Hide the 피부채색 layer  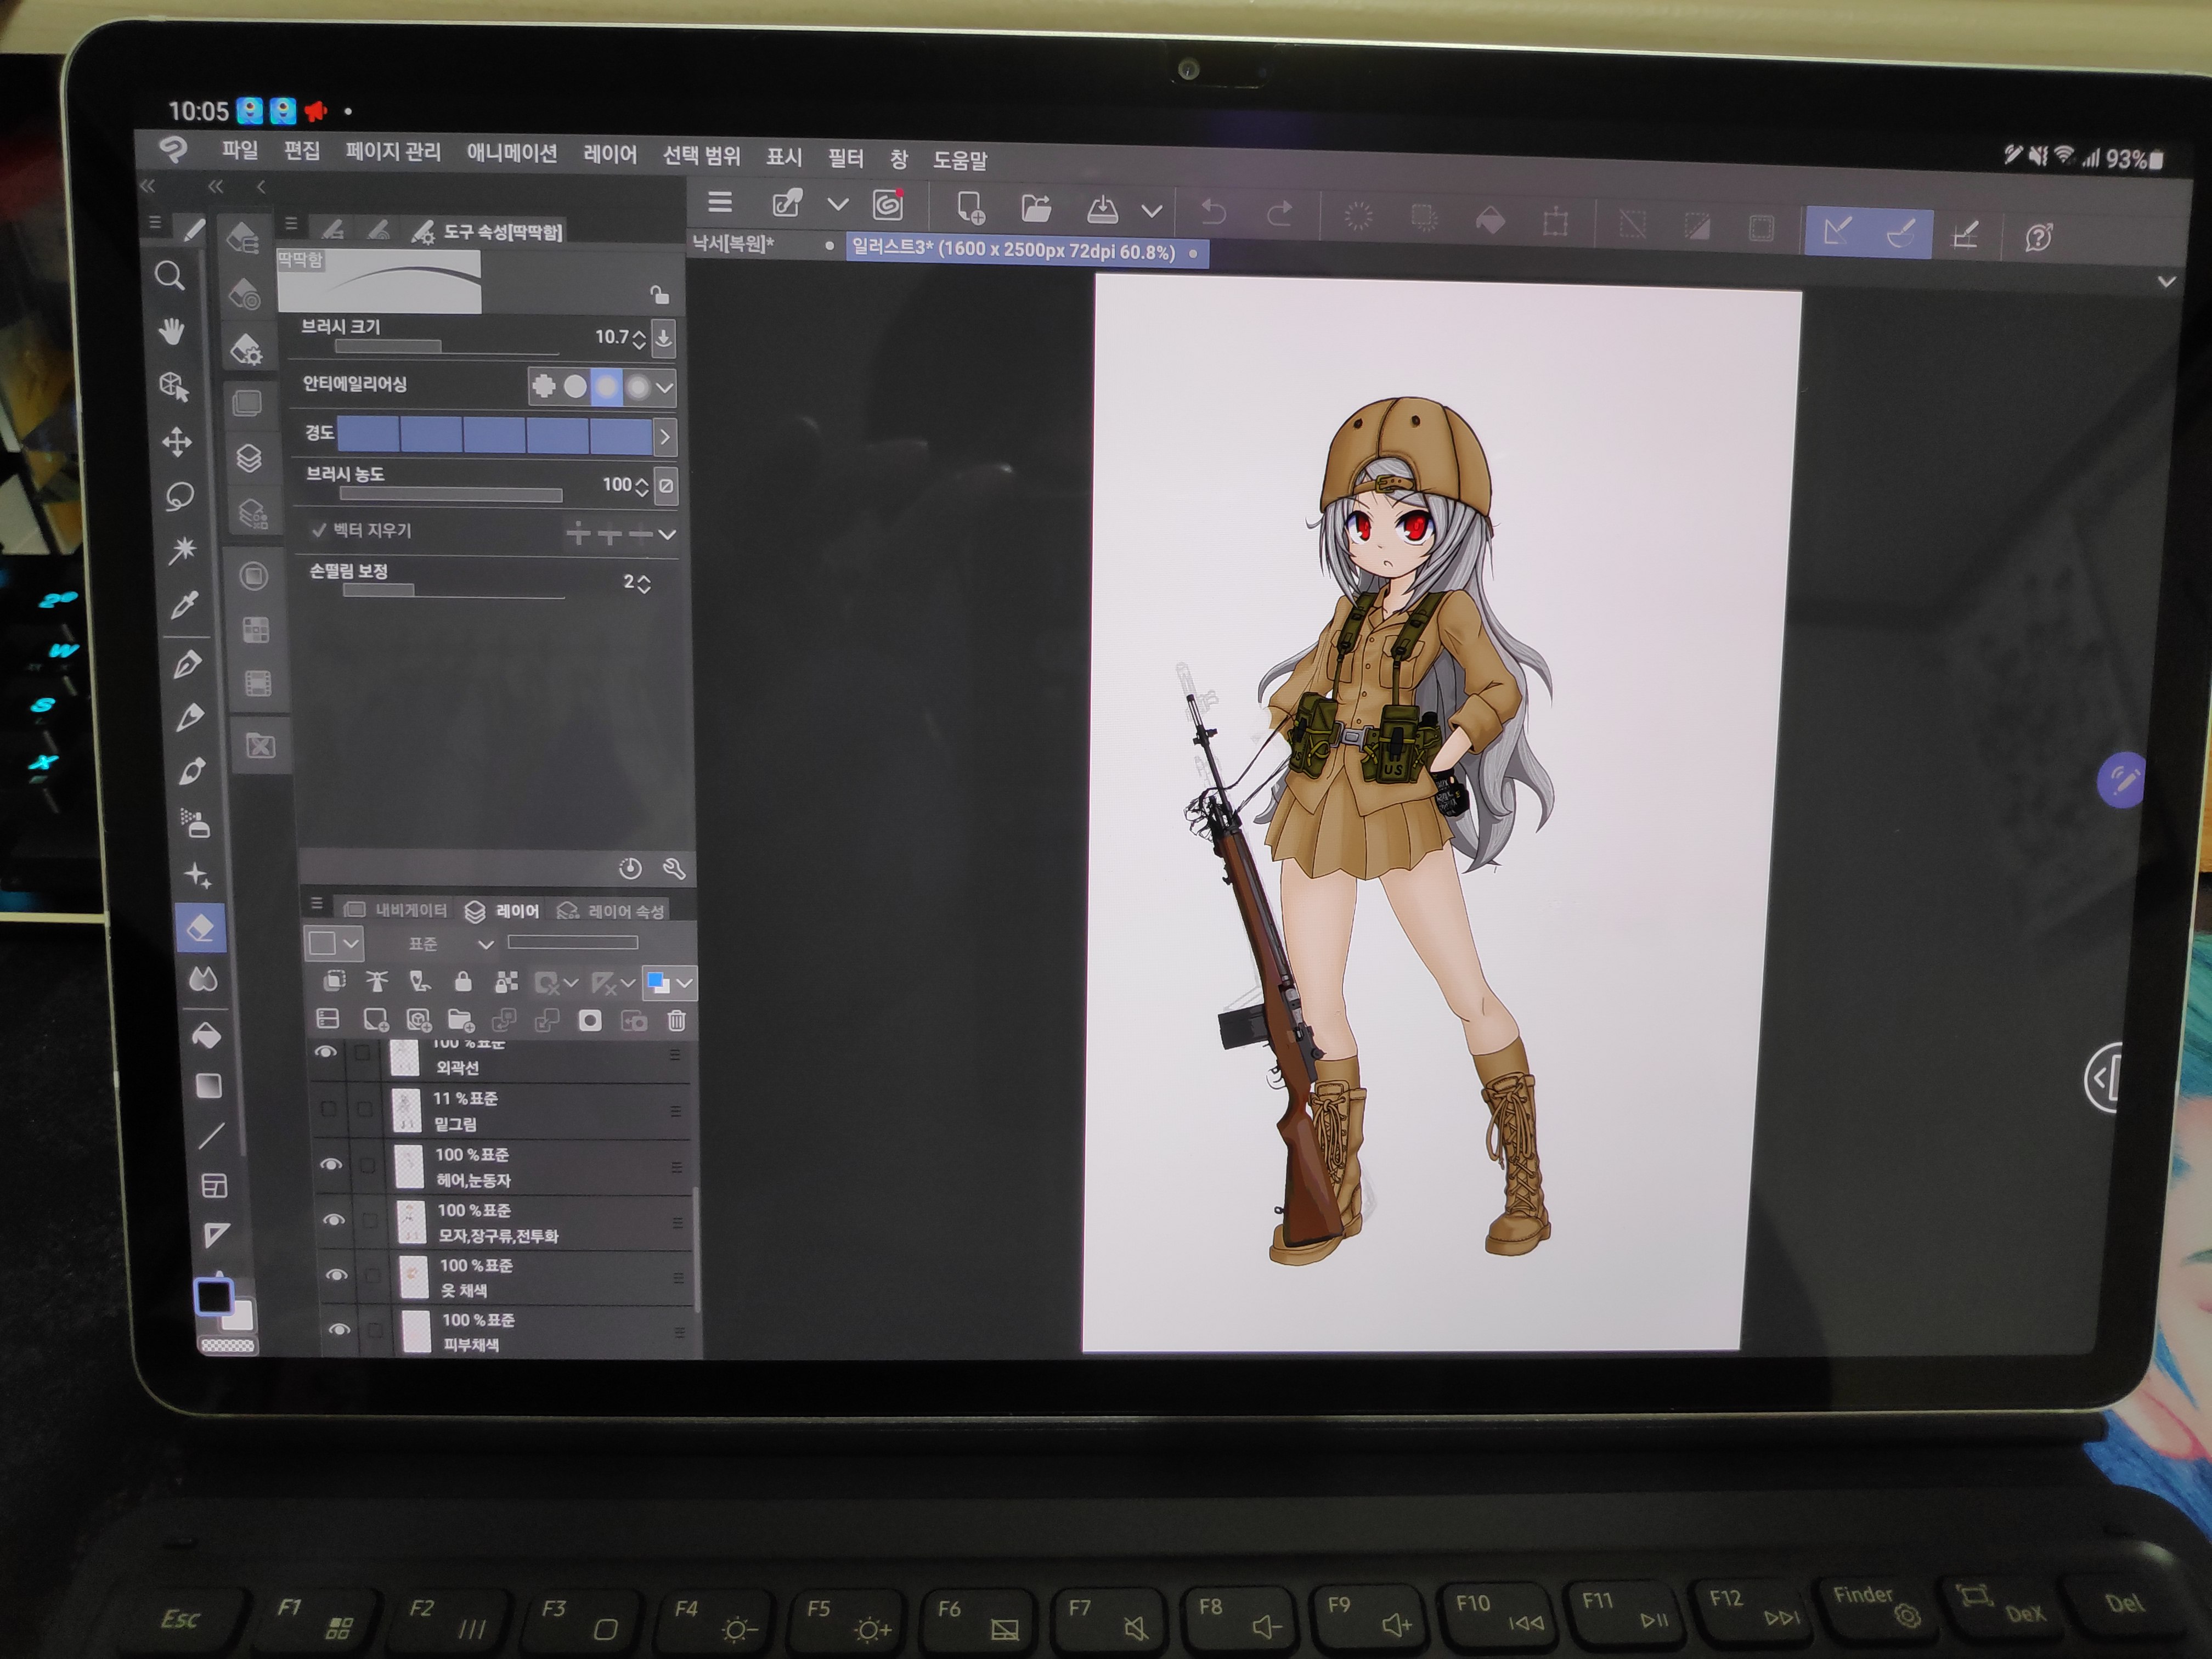[340, 1330]
